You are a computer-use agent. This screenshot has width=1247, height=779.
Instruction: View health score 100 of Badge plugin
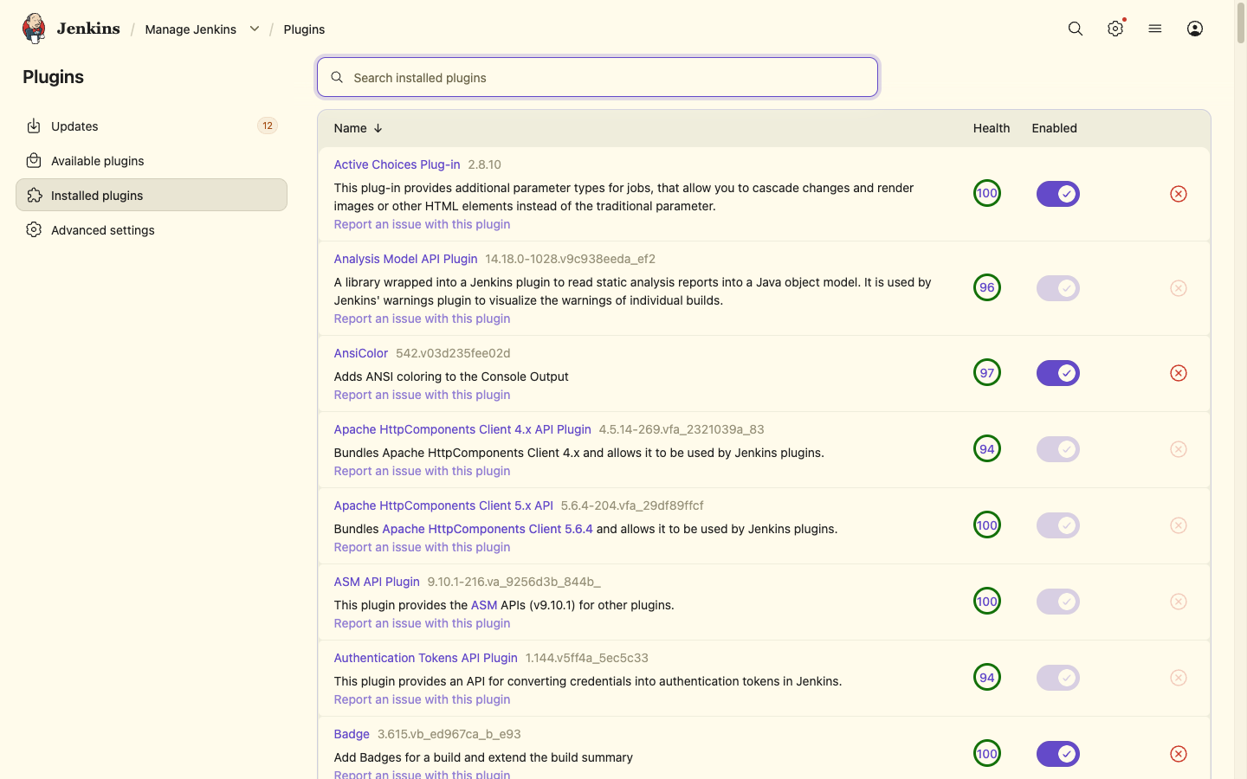(x=987, y=753)
